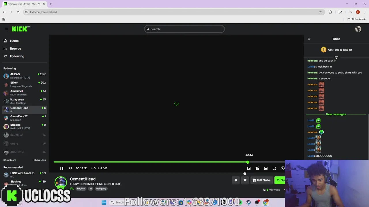
Task: Click Lonlll username on BROOOOOOO message
Action: tap(311, 156)
